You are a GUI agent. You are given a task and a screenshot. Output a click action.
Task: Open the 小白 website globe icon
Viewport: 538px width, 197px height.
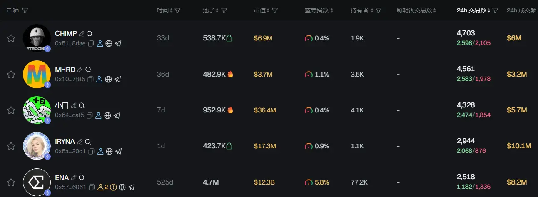[108, 115]
